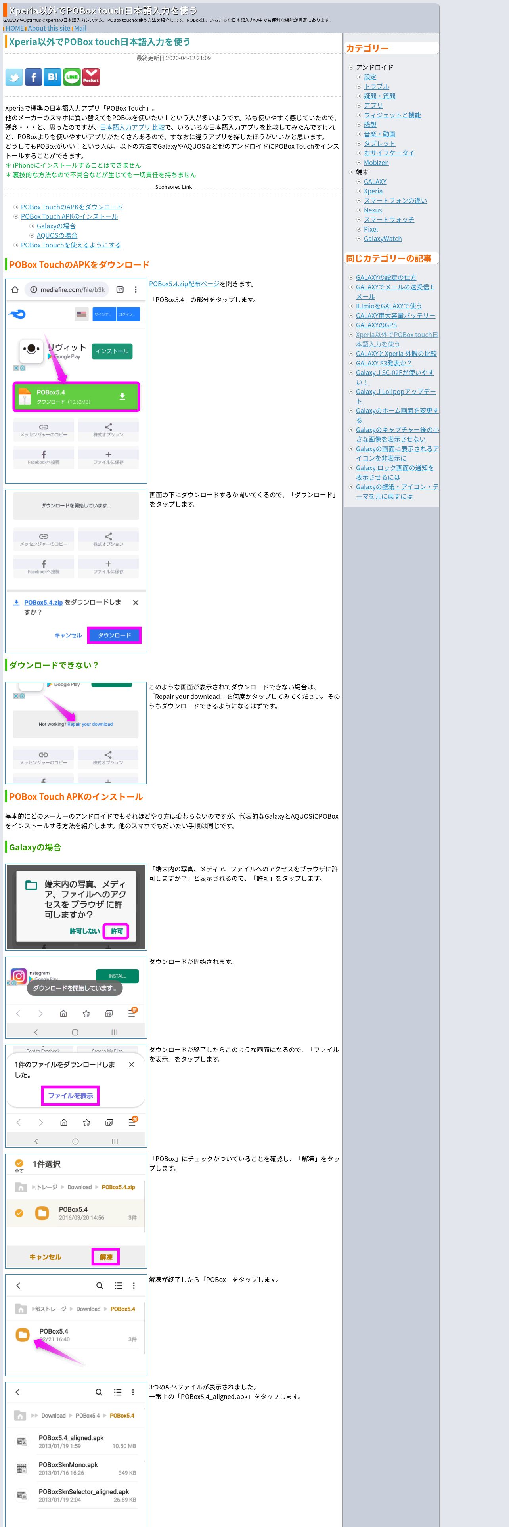Open the About this site link
This screenshot has height=1527, width=509.
pyautogui.click(x=49, y=28)
